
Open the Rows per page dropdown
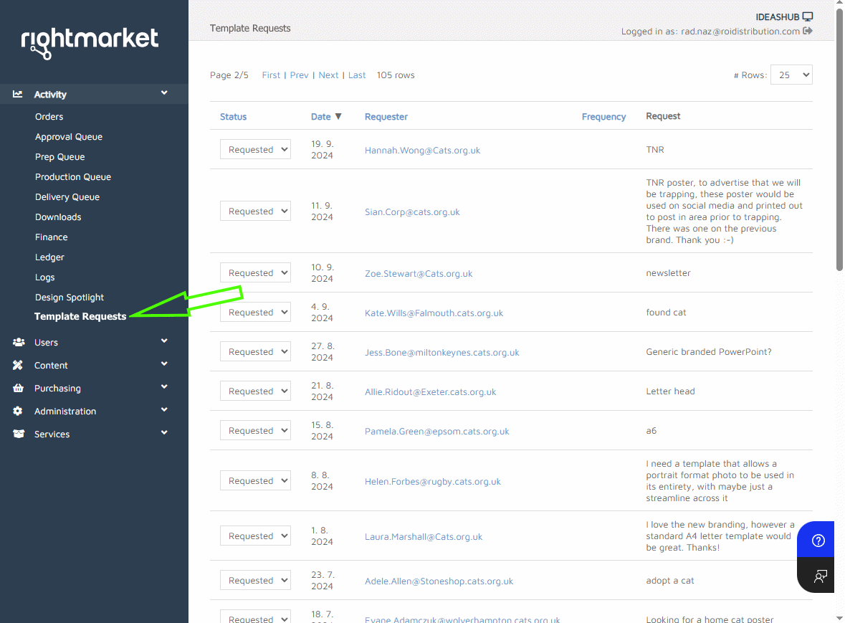pyautogui.click(x=791, y=75)
